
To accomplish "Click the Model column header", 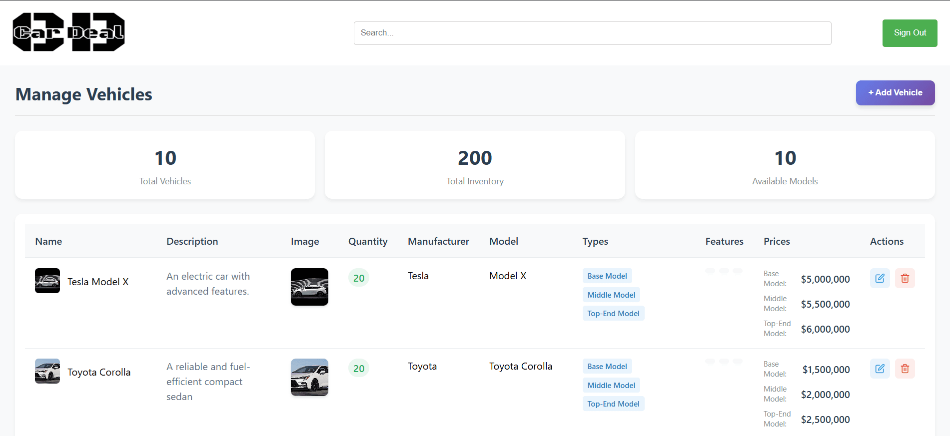I will click(503, 241).
